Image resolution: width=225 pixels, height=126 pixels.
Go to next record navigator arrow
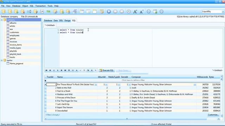pos(58,70)
